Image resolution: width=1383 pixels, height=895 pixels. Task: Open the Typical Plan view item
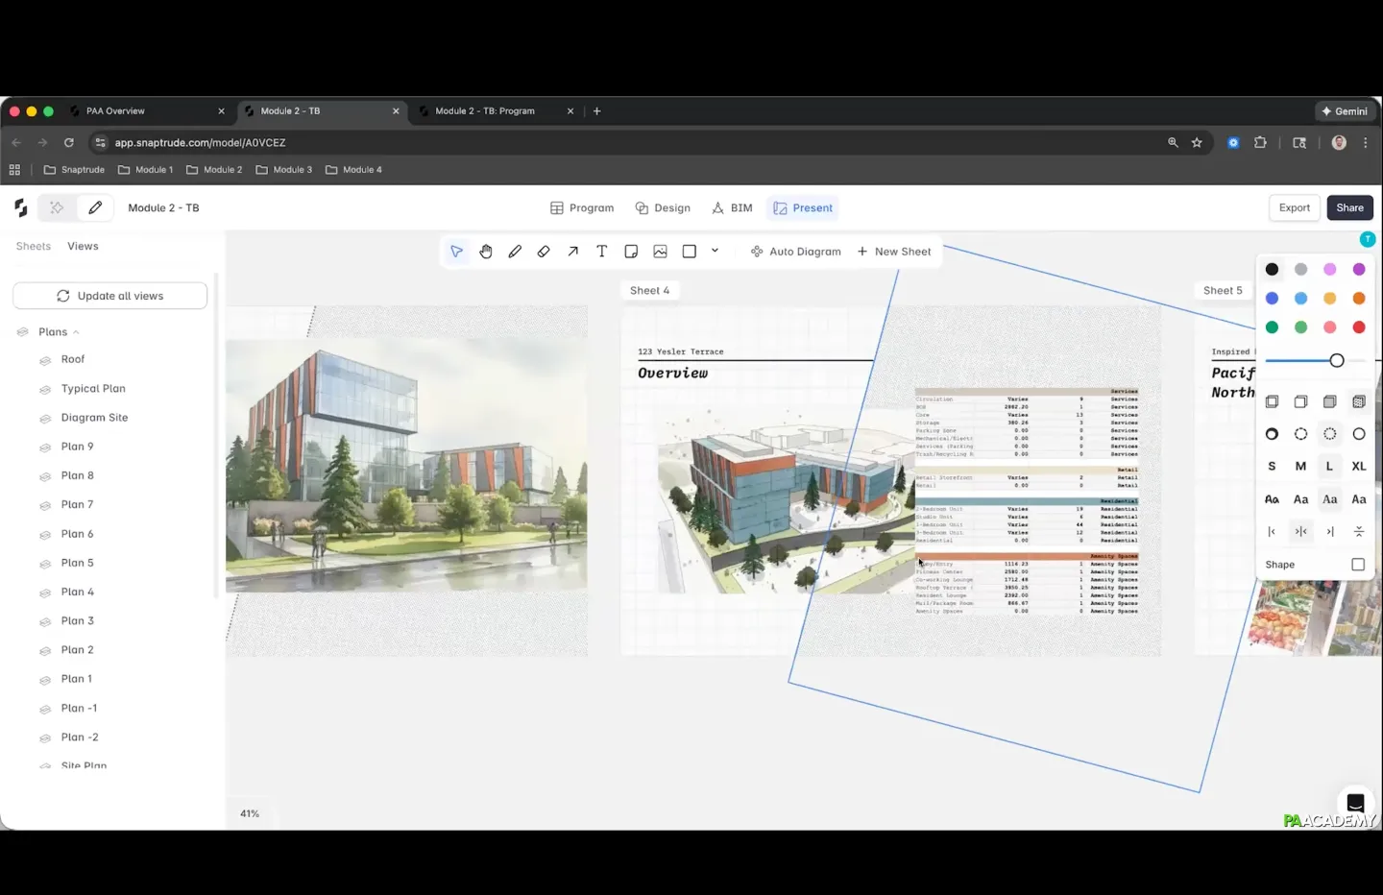point(93,389)
